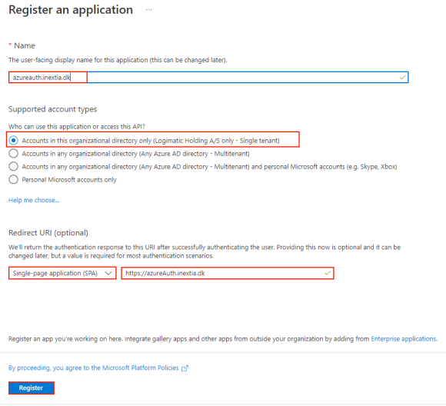446x406 pixels.
Task: Click the Register button
Action: (32, 388)
